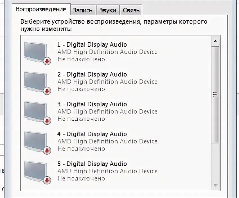Screen dimensions: 239x198
Task: Select the text '4 - Digital Display Audio'
Action: [x=92, y=134]
